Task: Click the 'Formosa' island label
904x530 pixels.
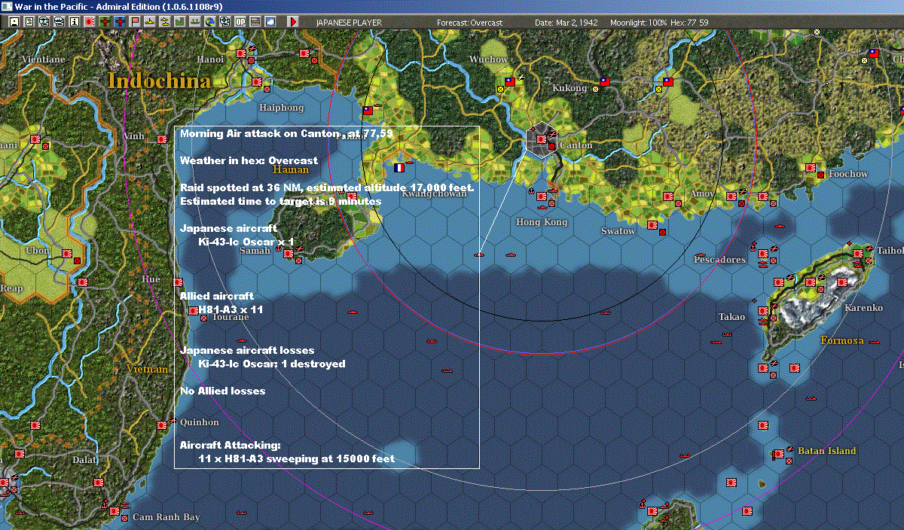Action: 842,341
